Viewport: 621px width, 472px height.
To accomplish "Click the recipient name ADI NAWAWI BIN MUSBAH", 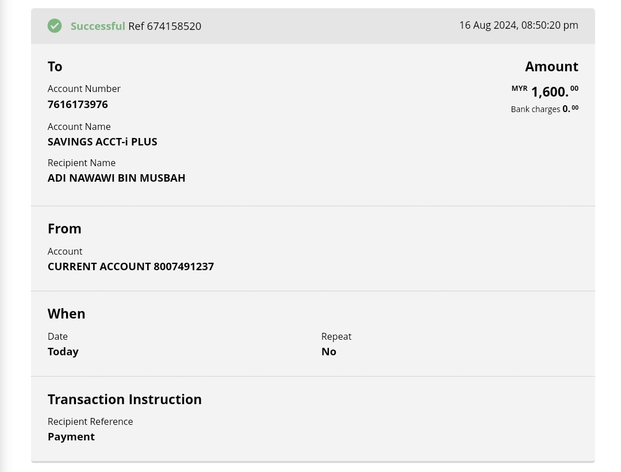I will click(x=116, y=178).
